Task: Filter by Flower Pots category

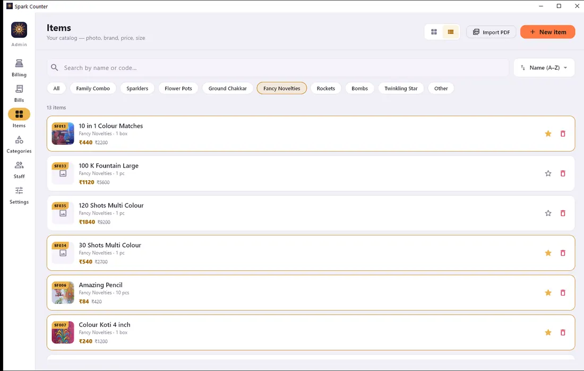Action: [178, 89]
